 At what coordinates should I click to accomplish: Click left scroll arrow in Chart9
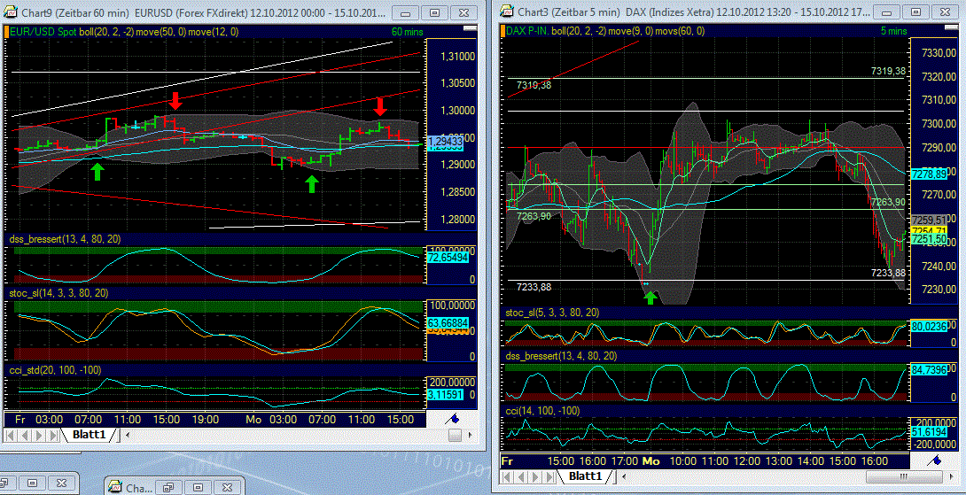[x=128, y=435]
